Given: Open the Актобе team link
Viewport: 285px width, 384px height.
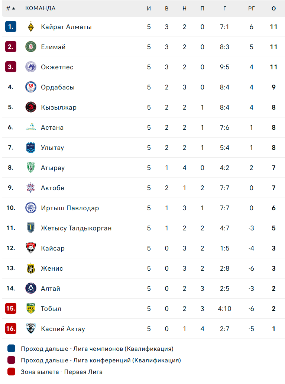Looking at the screenshot, I should (x=52, y=188).
